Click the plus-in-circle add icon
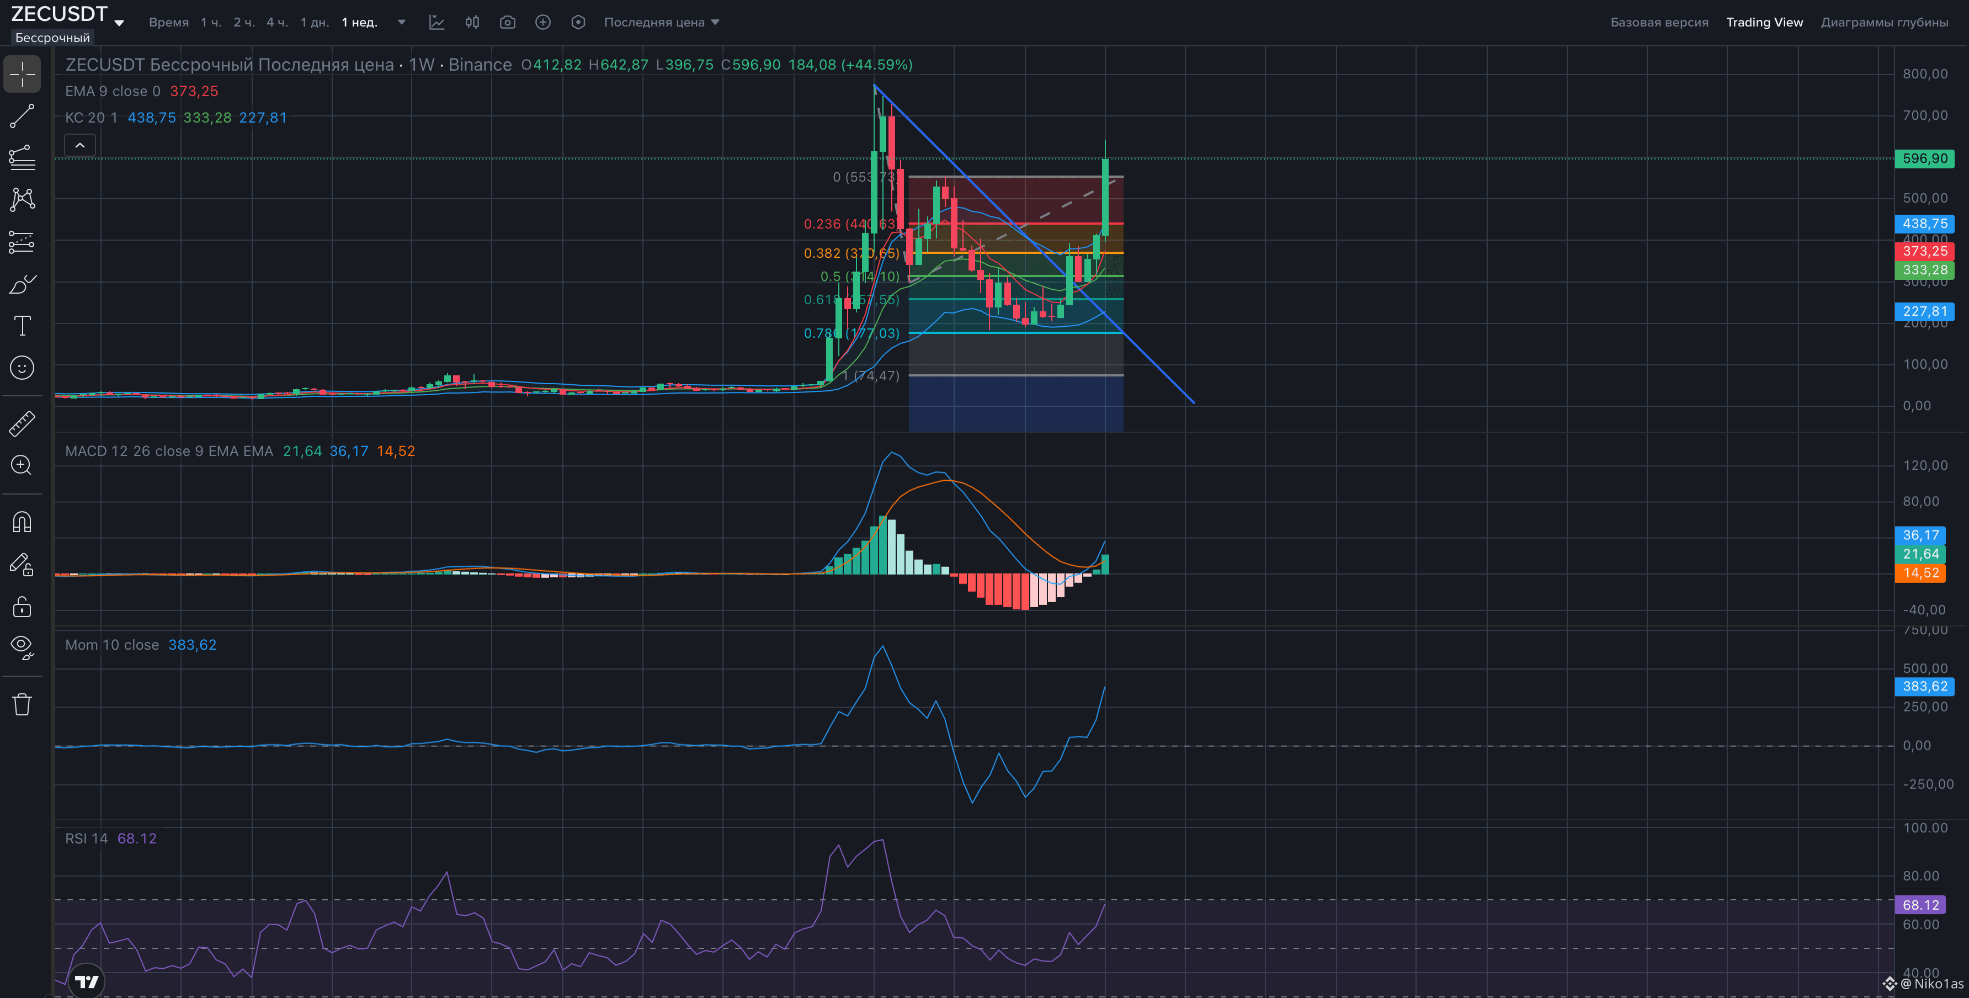Image resolution: width=1969 pixels, height=998 pixels. pos(542,22)
